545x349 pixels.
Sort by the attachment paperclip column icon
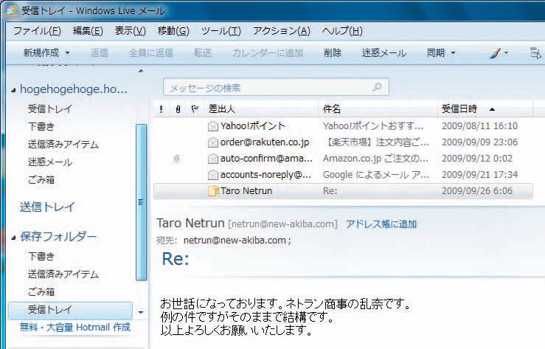178,109
